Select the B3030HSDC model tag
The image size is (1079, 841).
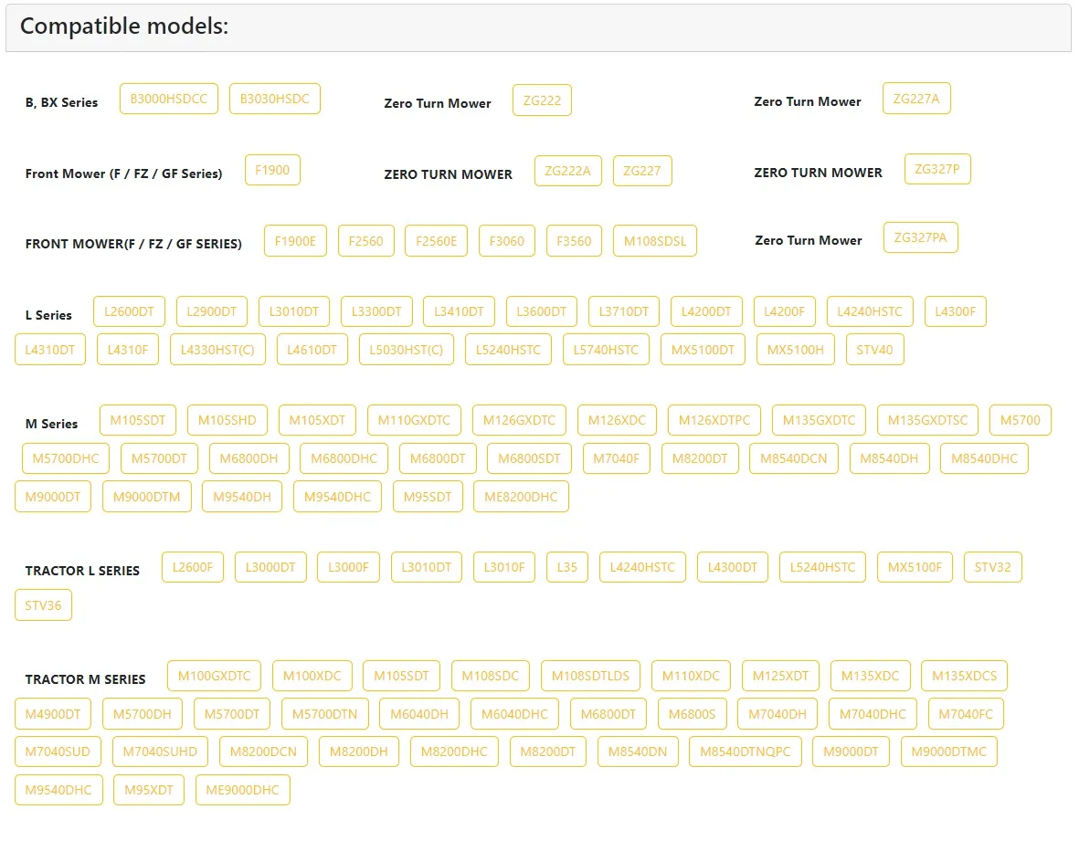275,99
